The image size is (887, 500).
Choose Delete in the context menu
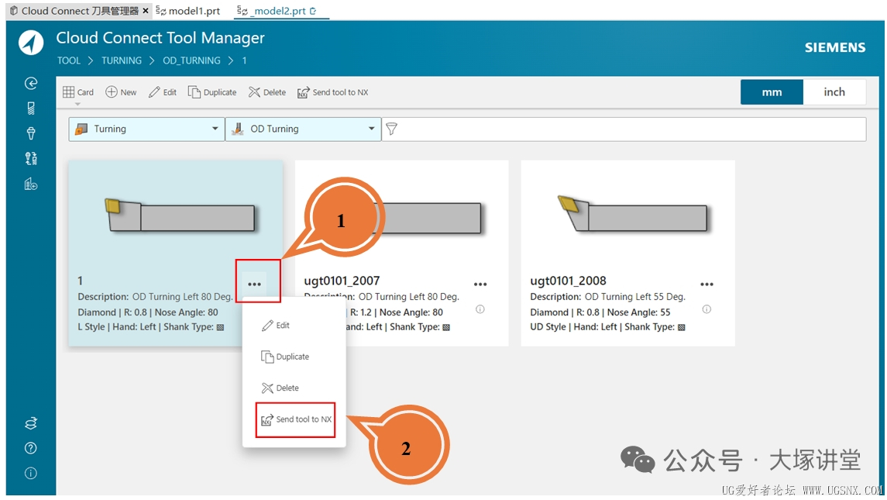click(x=280, y=388)
